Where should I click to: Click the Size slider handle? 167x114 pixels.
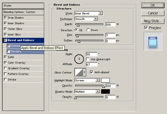(x=77, y=36)
